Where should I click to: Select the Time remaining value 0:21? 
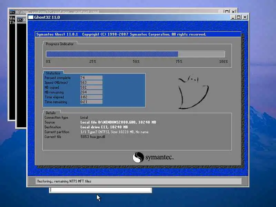[91, 102]
